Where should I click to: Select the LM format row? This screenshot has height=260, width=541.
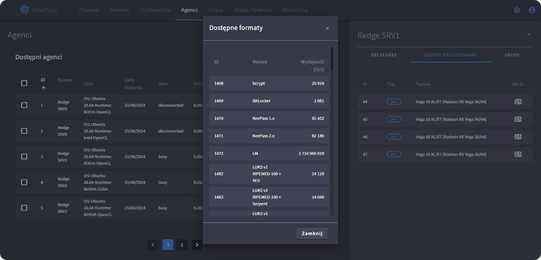(x=269, y=154)
